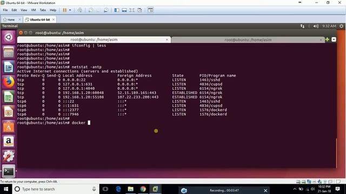The image size is (346, 194).
Task: Click the microphone icon in search box
Action: point(94,189)
